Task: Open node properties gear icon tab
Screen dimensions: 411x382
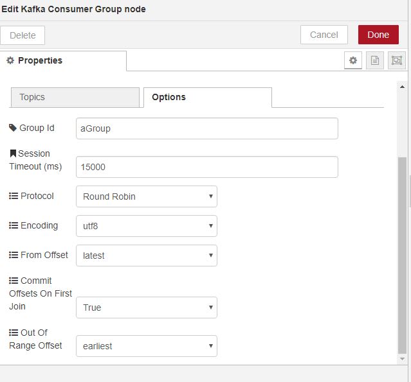Action: 353,60
